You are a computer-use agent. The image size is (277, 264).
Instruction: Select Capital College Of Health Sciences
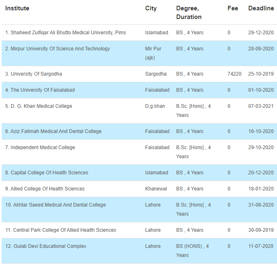pyautogui.click(x=47, y=173)
